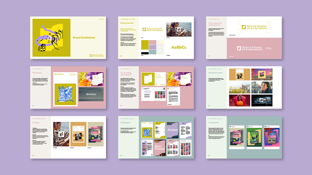Select the dark spaceship image

tap(262, 101)
